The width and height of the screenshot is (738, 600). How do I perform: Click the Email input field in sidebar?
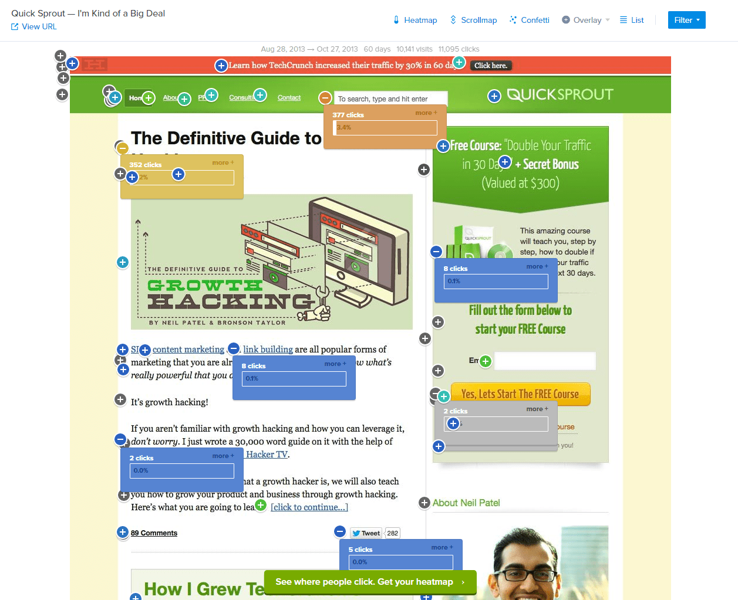(545, 361)
